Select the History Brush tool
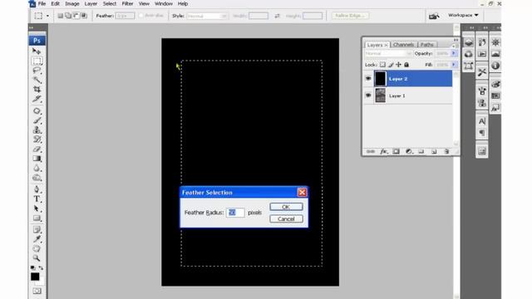 point(37,140)
